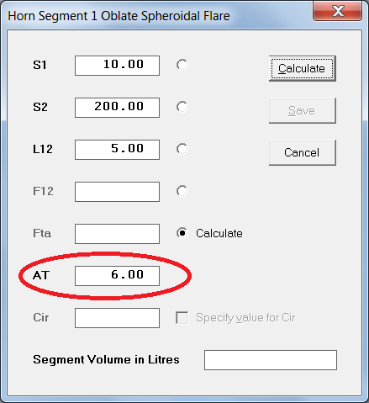The width and height of the screenshot is (369, 403).
Task: Click the S2 label
Action: [x=40, y=107]
